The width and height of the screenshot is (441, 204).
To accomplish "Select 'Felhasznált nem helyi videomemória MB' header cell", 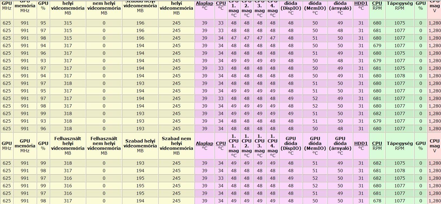I will point(104,146).
